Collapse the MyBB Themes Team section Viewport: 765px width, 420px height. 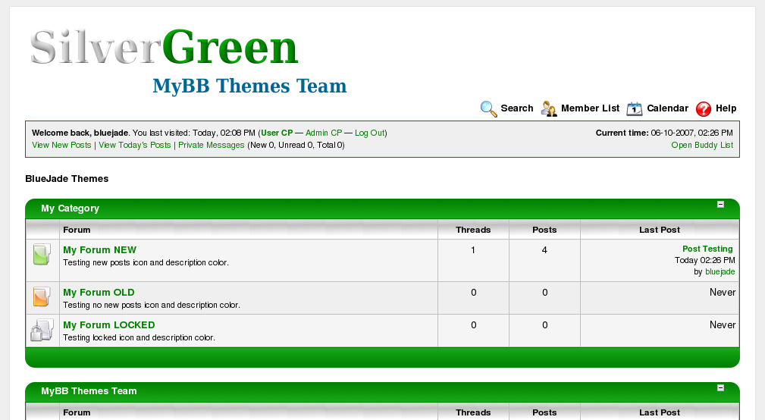click(x=720, y=388)
